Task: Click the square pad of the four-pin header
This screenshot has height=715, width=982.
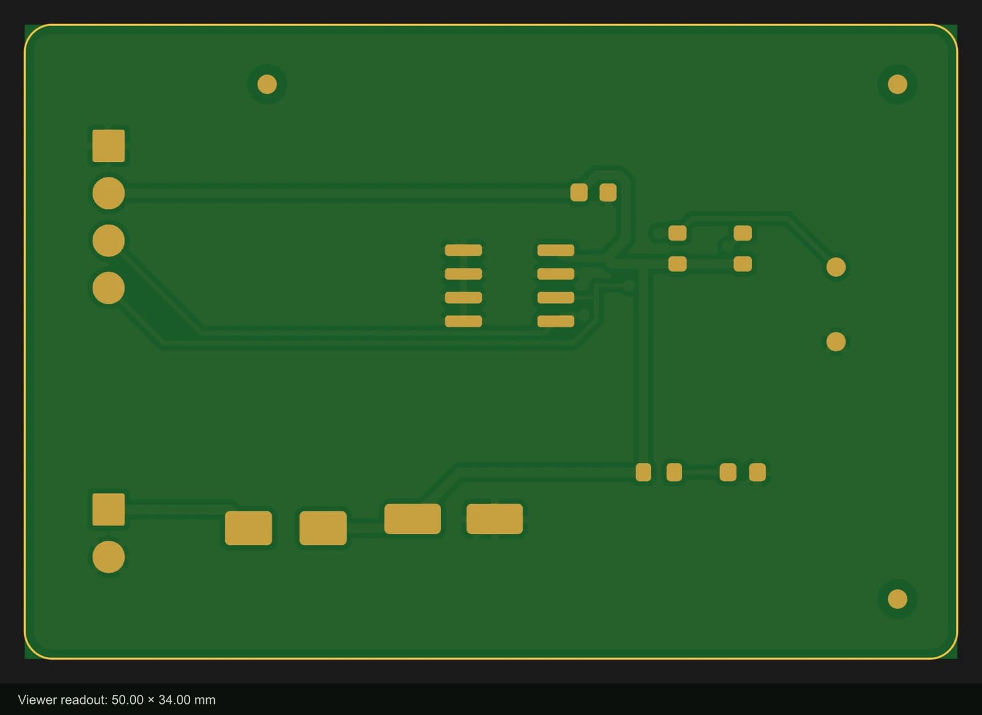Action: (109, 146)
